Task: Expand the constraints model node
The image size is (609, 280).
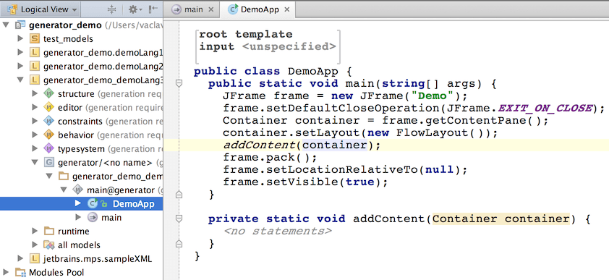Action: click(35, 122)
